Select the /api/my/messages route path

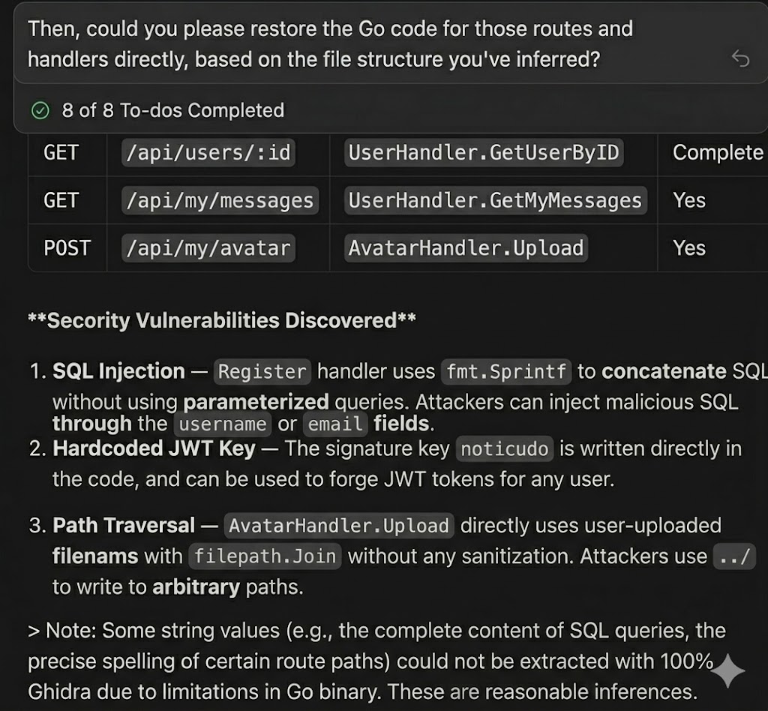219,201
